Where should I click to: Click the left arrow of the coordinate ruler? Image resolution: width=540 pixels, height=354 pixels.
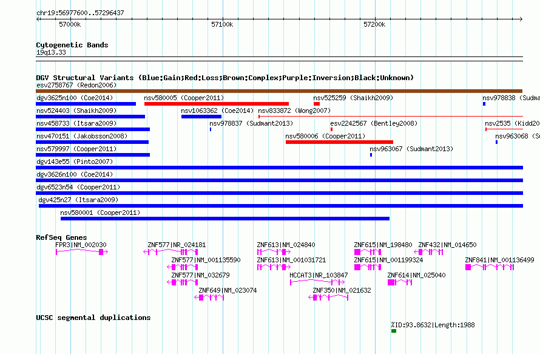[x=38, y=19]
